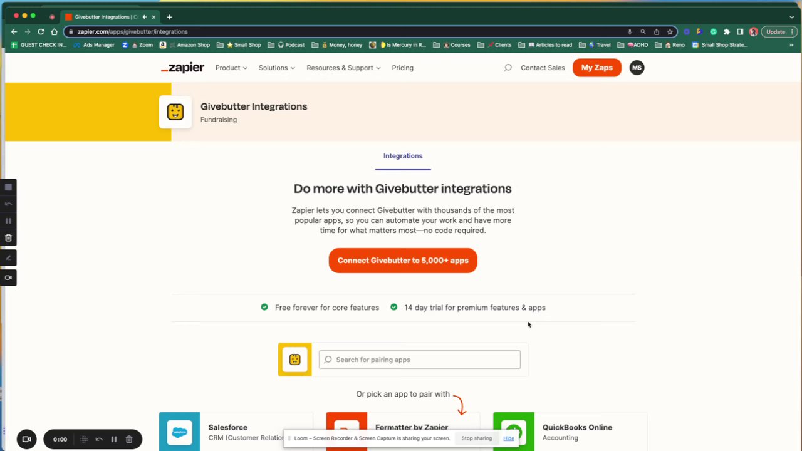Click the My Zaps button

[596, 68]
